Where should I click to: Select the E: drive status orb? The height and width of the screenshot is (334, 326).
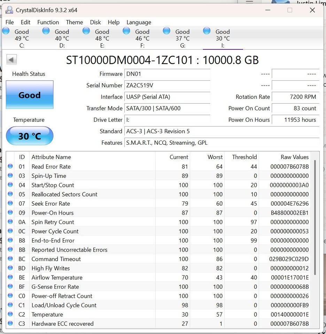point(86,31)
